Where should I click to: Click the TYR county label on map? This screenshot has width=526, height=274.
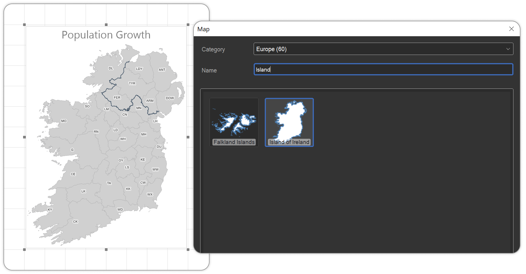[x=132, y=84]
